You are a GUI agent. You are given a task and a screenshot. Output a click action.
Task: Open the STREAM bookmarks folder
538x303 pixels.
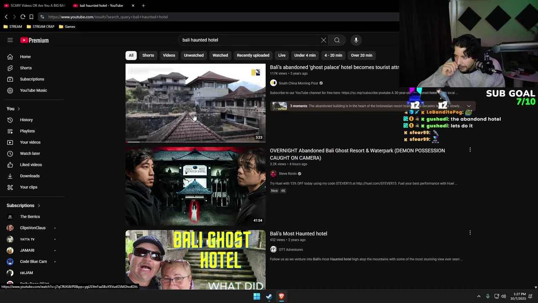[13, 27]
